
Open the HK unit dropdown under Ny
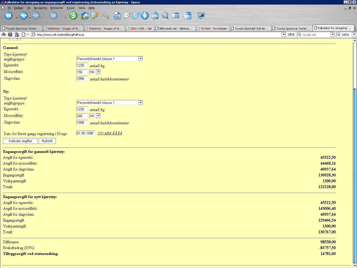(x=98, y=116)
